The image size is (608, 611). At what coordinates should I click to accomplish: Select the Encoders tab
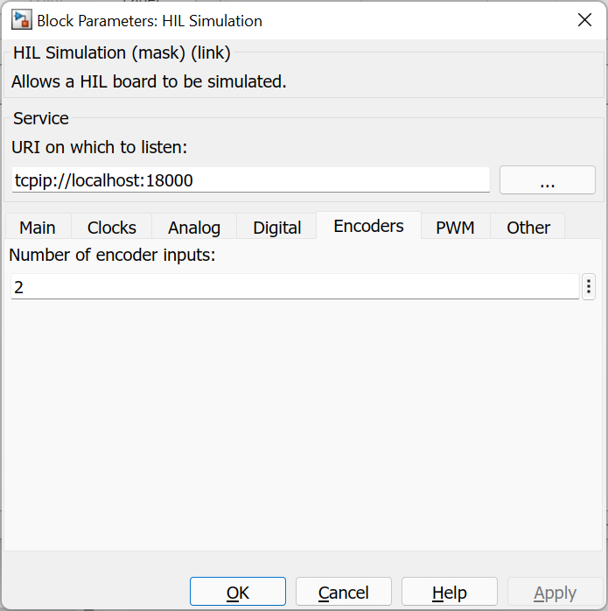(x=368, y=226)
